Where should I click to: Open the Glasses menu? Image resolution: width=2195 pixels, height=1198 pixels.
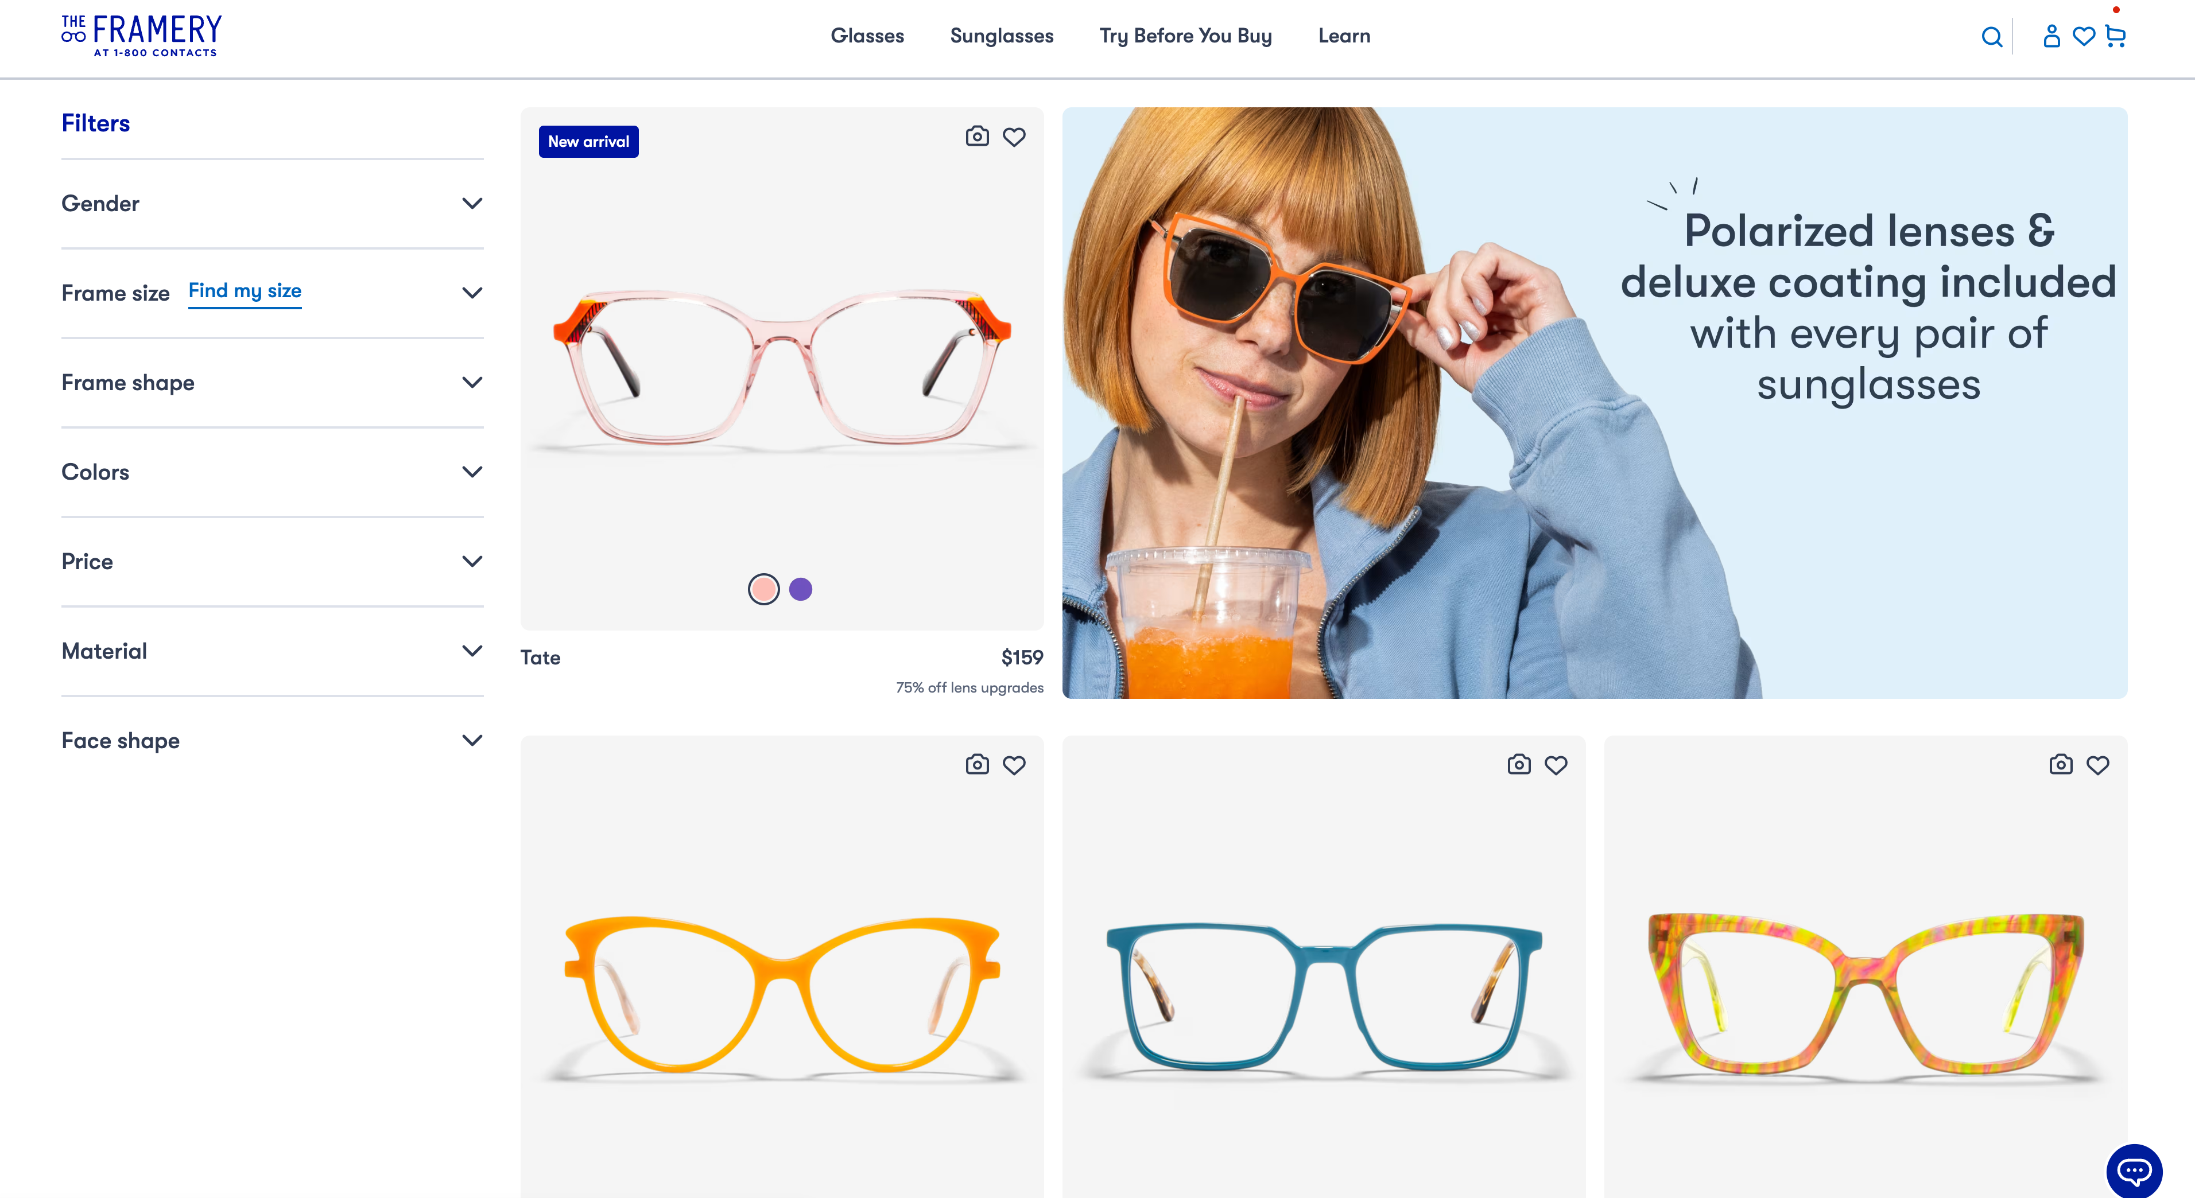tap(867, 36)
